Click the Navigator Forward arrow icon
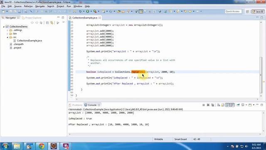Image resolution: width=266 pixels, height=150 pixels. point(37,22)
